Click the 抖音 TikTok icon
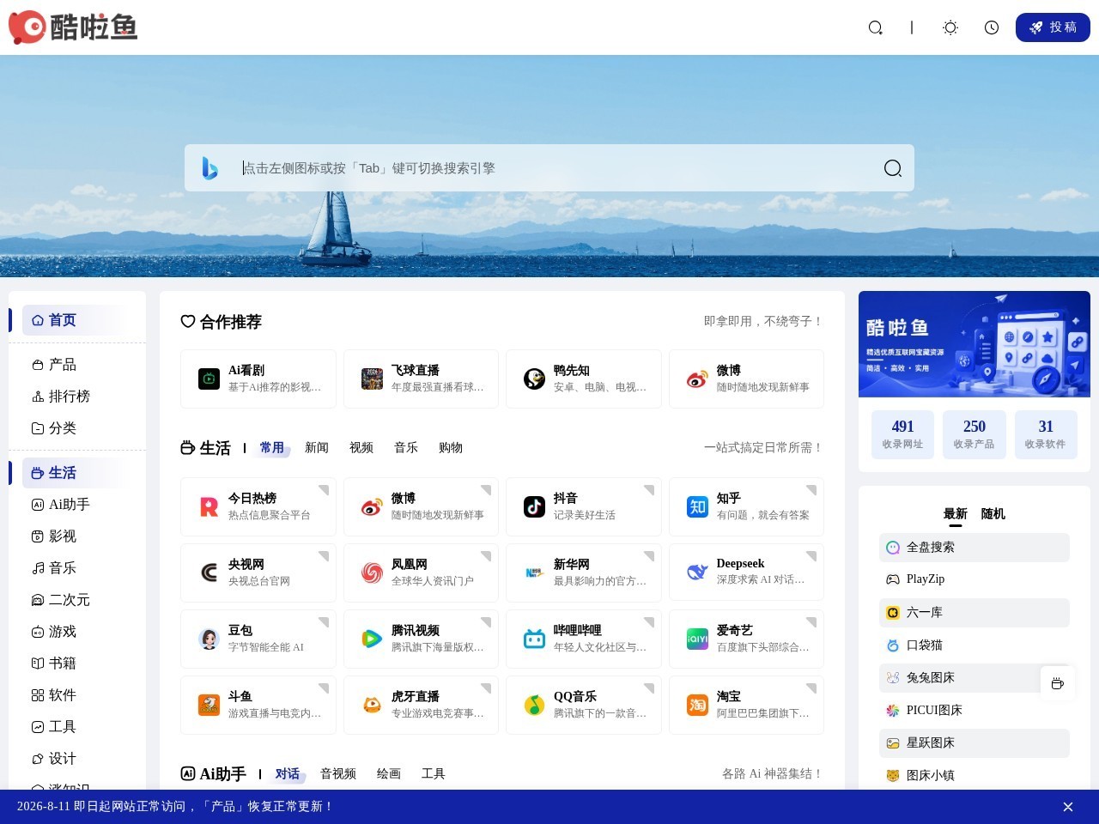Screen dimensions: 1099x824 coord(535,506)
